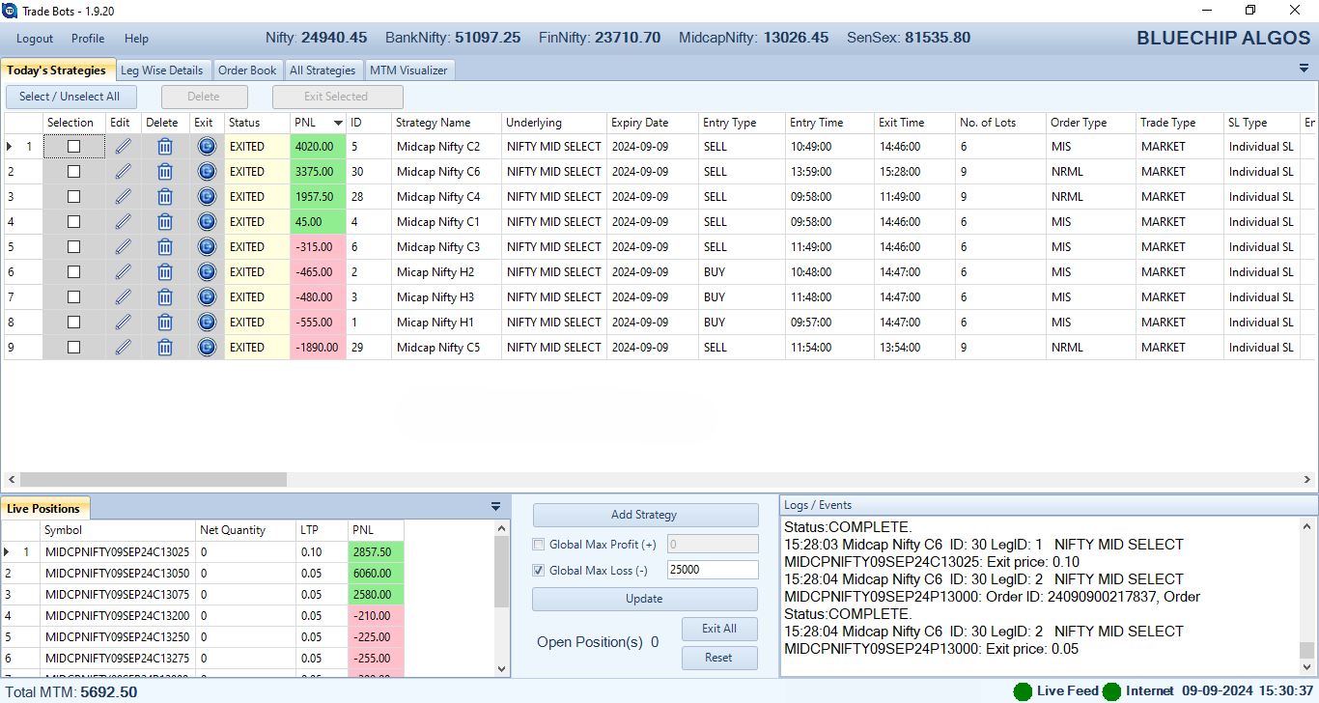The width and height of the screenshot is (1319, 703).
Task: Click trash icon for Midcap Nifty C4
Action: (x=165, y=196)
